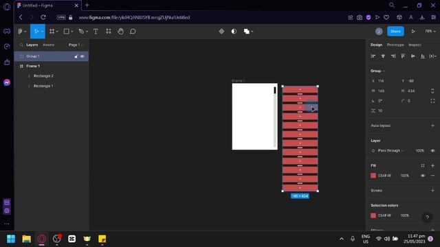The image size is (440, 247).
Task: Click the Present play button
Action: pos(413,32)
